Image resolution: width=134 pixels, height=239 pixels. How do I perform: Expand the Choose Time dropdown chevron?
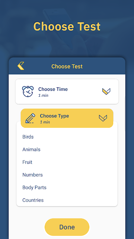pyautogui.click(x=106, y=91)
